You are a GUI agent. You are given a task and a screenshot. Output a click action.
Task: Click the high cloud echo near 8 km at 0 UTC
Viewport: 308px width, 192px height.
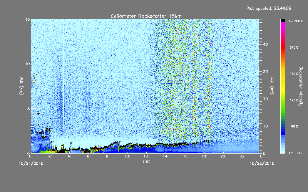click(34, 80)
